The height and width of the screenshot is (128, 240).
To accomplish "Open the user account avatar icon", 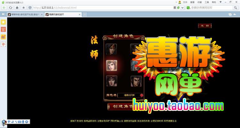I will click(x=180, y=2).
